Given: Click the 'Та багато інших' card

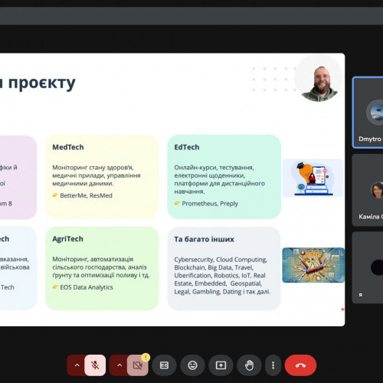Looking at the screenshot, I should (x=224, y=268).
